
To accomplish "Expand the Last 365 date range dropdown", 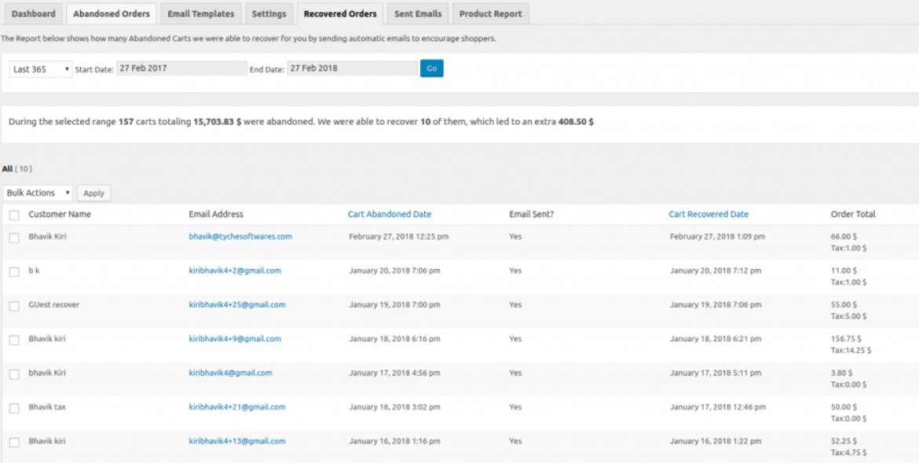I will [41, 69].
